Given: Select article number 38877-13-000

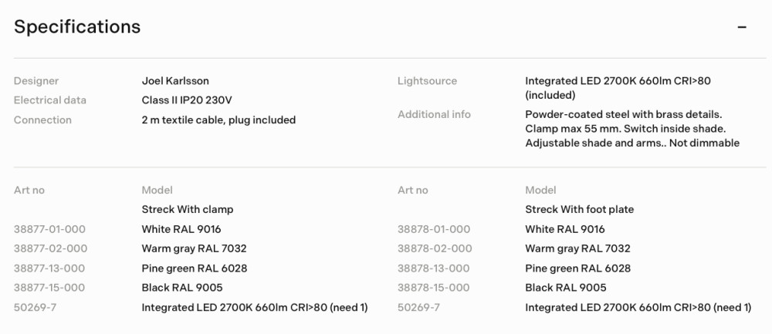Looking at the screenshot, I should click(49, 268).
